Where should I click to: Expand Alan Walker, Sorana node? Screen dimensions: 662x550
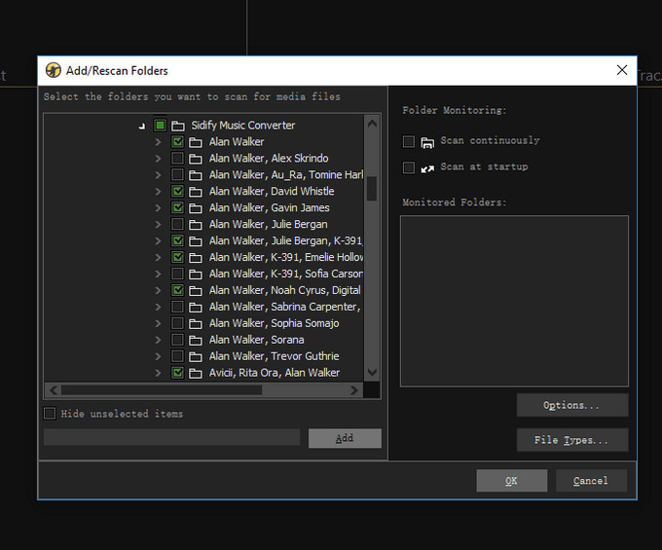click(158, 340)
